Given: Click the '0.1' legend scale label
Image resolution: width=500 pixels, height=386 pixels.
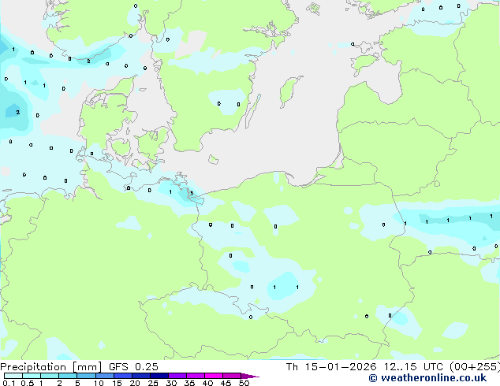Looking at the screenshot, I should pos(9,383).
